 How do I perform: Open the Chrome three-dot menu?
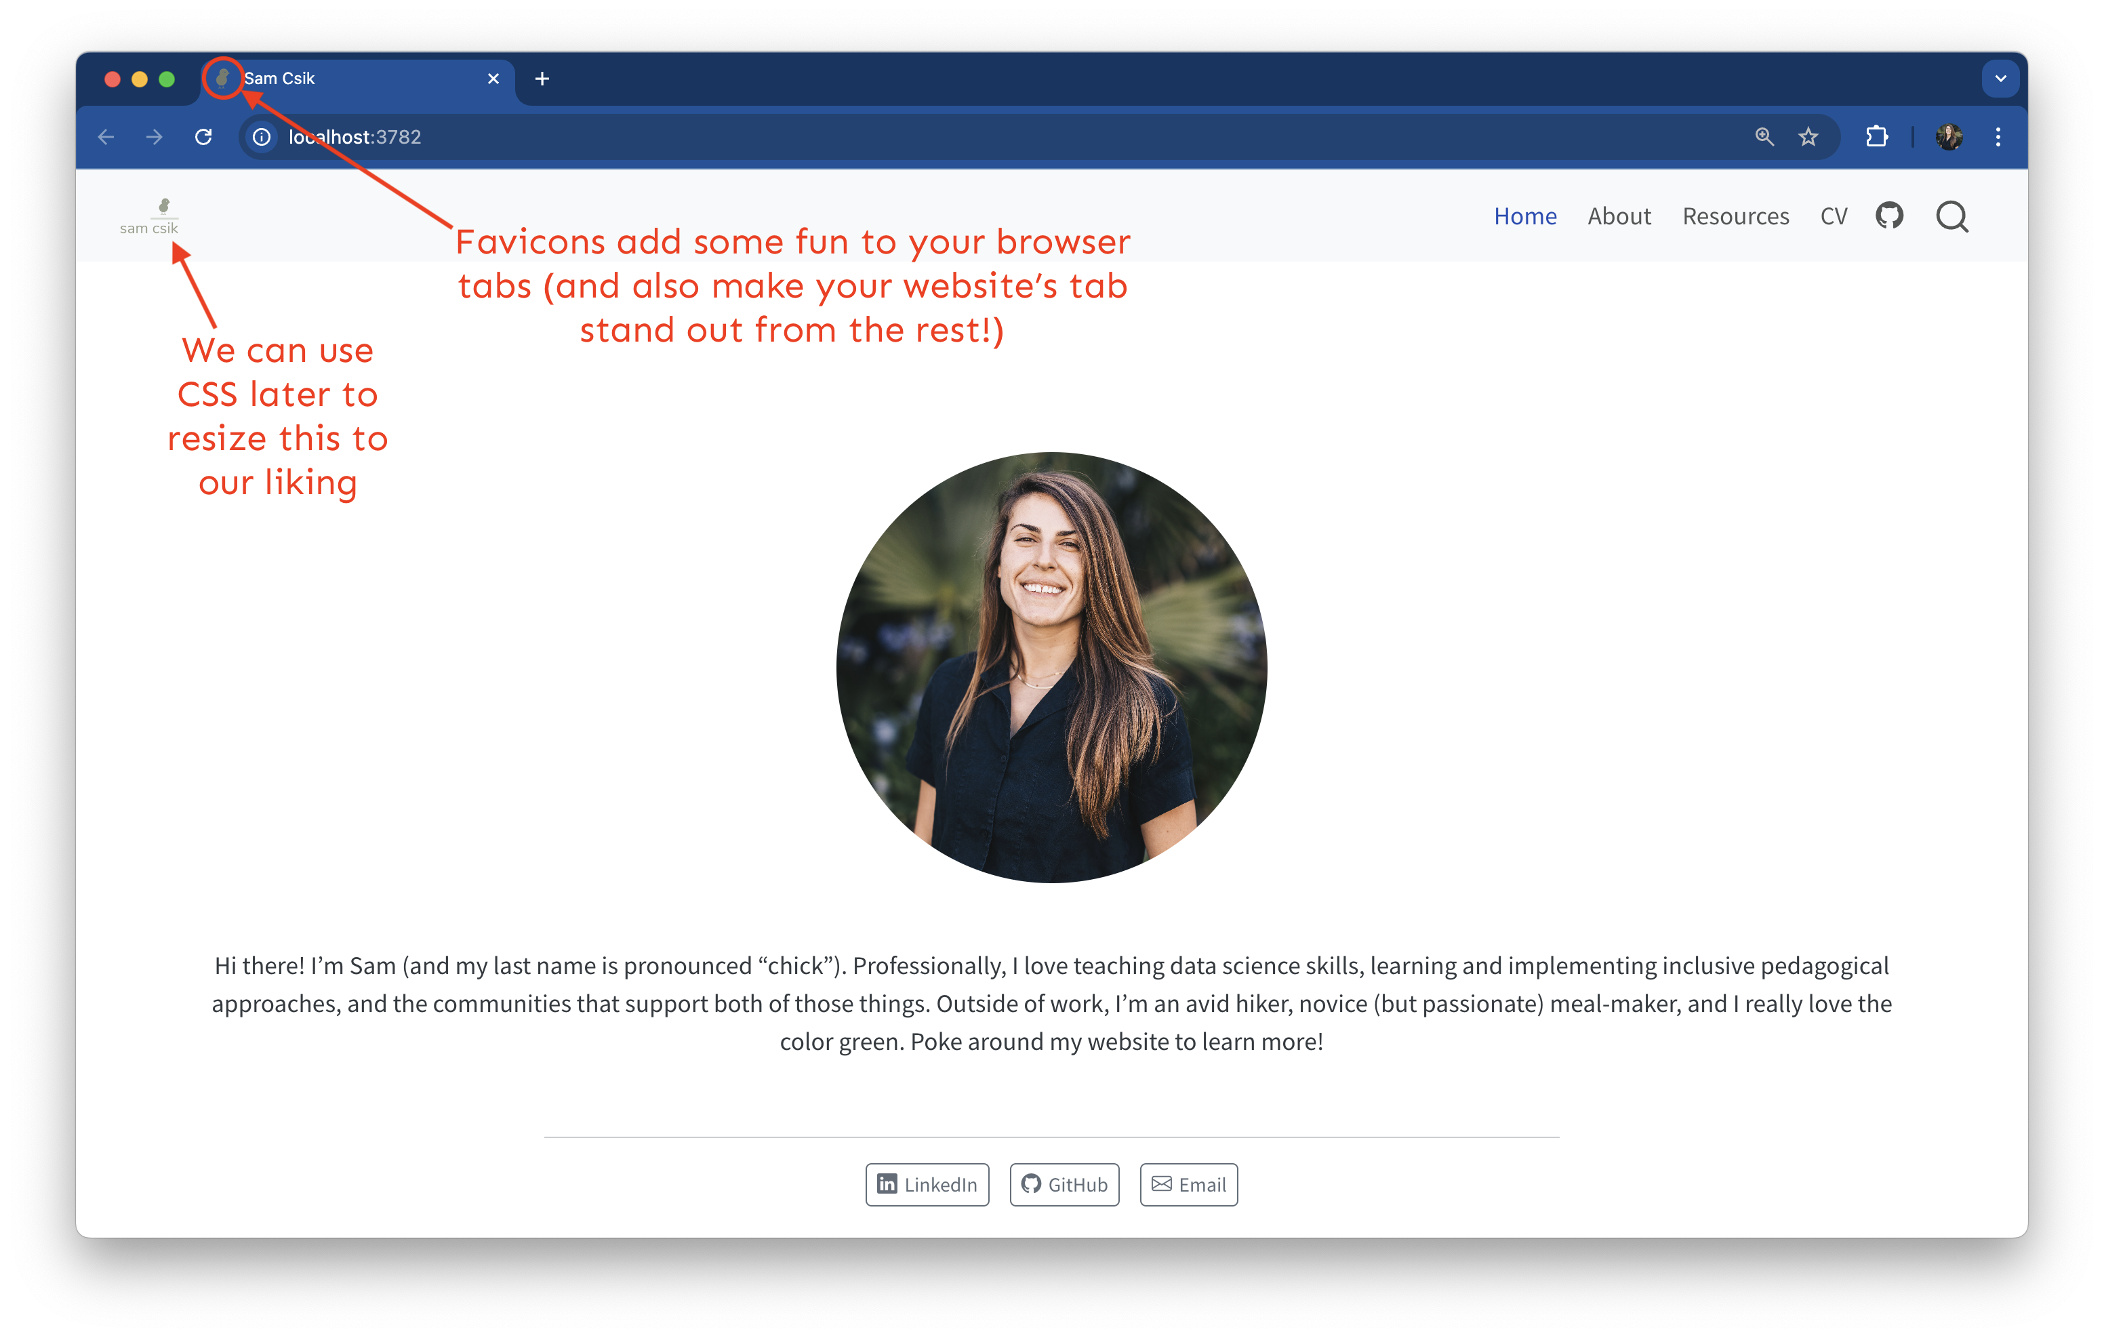coord(1998,137)
